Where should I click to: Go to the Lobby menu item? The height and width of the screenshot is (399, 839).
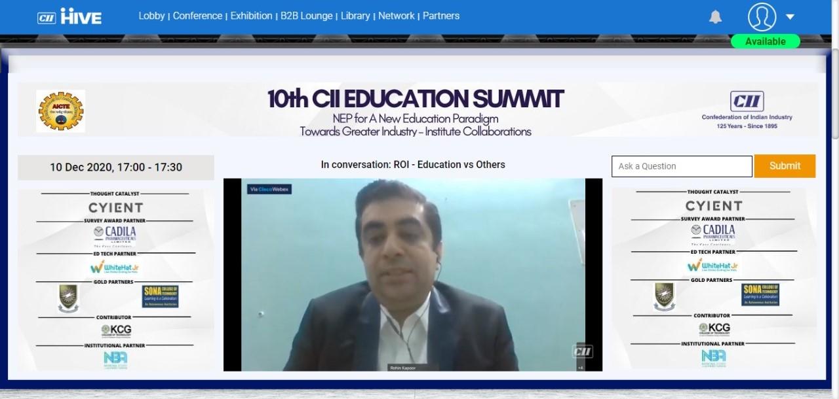151,16
